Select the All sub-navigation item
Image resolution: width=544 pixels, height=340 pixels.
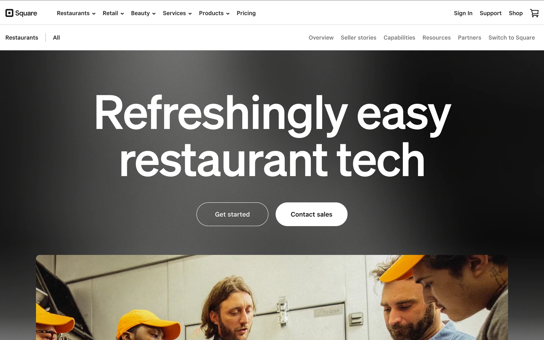pos(56,37)
